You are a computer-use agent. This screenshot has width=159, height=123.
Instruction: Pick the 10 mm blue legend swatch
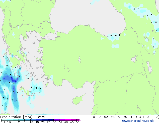click(x=33, y=120)
